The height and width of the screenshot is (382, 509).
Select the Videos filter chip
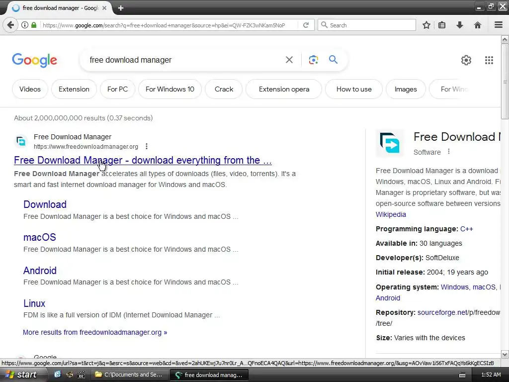(x=30, y=89)
